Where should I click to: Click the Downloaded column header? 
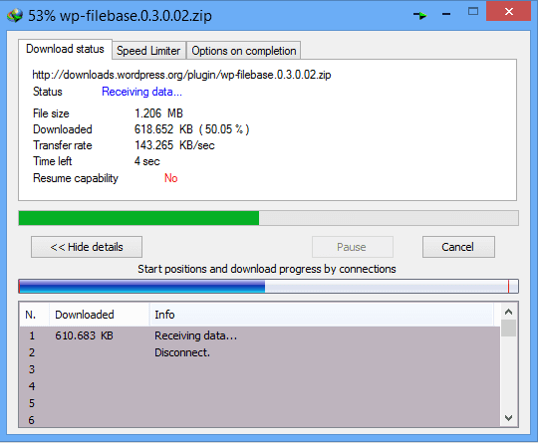coord(100,315)
